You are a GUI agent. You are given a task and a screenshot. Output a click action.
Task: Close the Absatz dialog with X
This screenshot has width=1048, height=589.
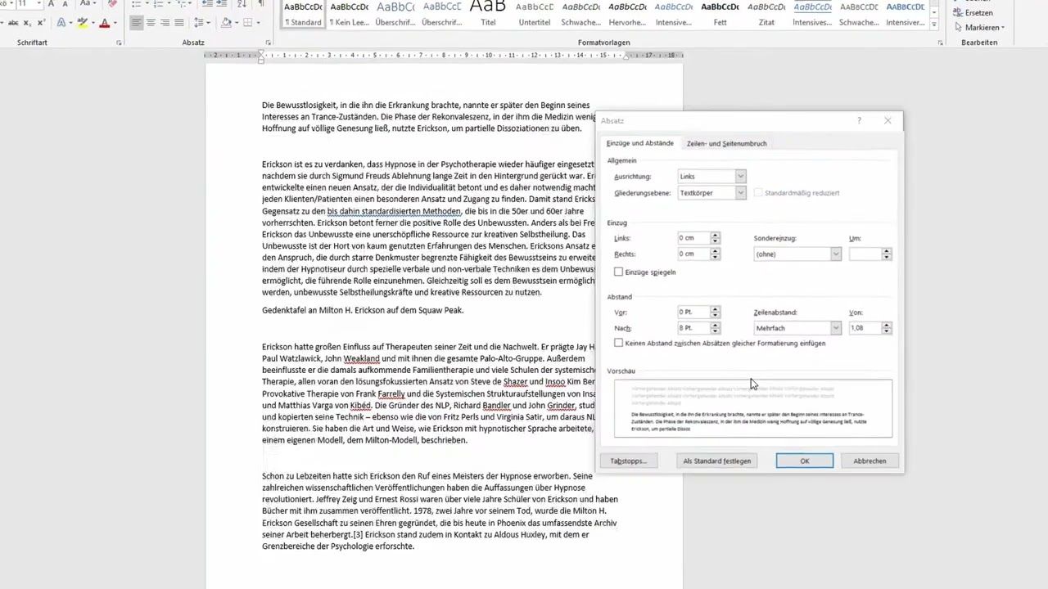click(888, 120)
